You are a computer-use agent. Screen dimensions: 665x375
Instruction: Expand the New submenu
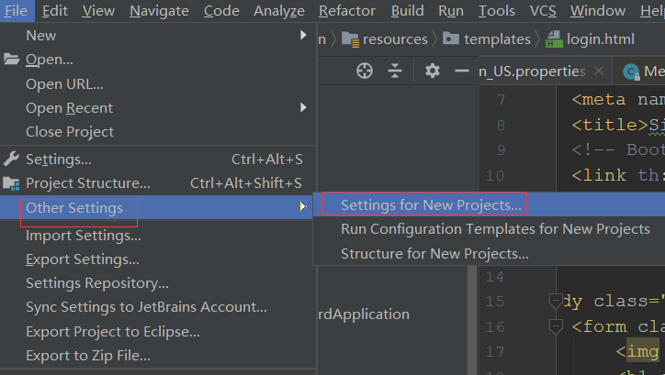(158, 36)
